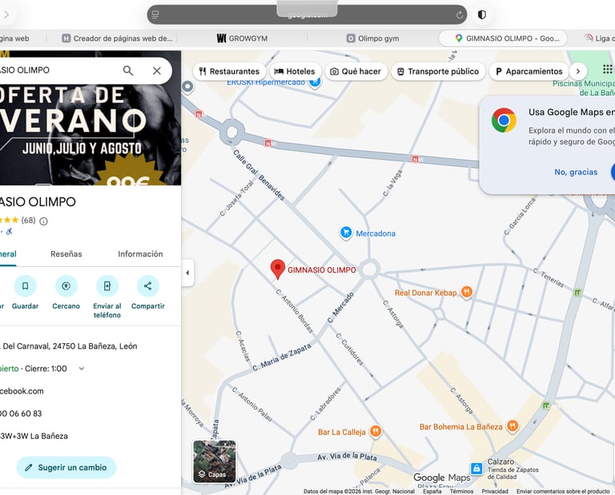Click the Chrome logo in the promo
615x495 pixels.
point(504,120)
